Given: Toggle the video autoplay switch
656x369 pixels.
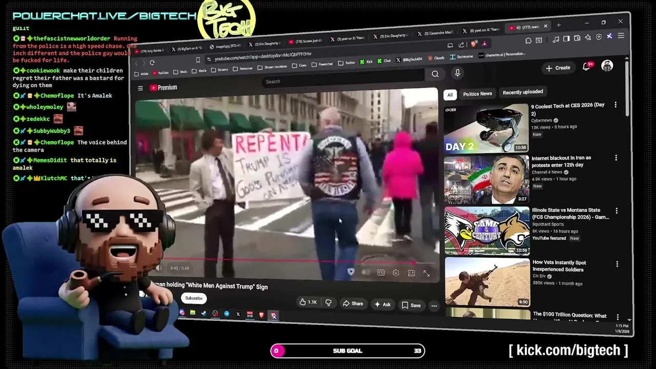Looking at the screenshot, I should pos(366,272).
